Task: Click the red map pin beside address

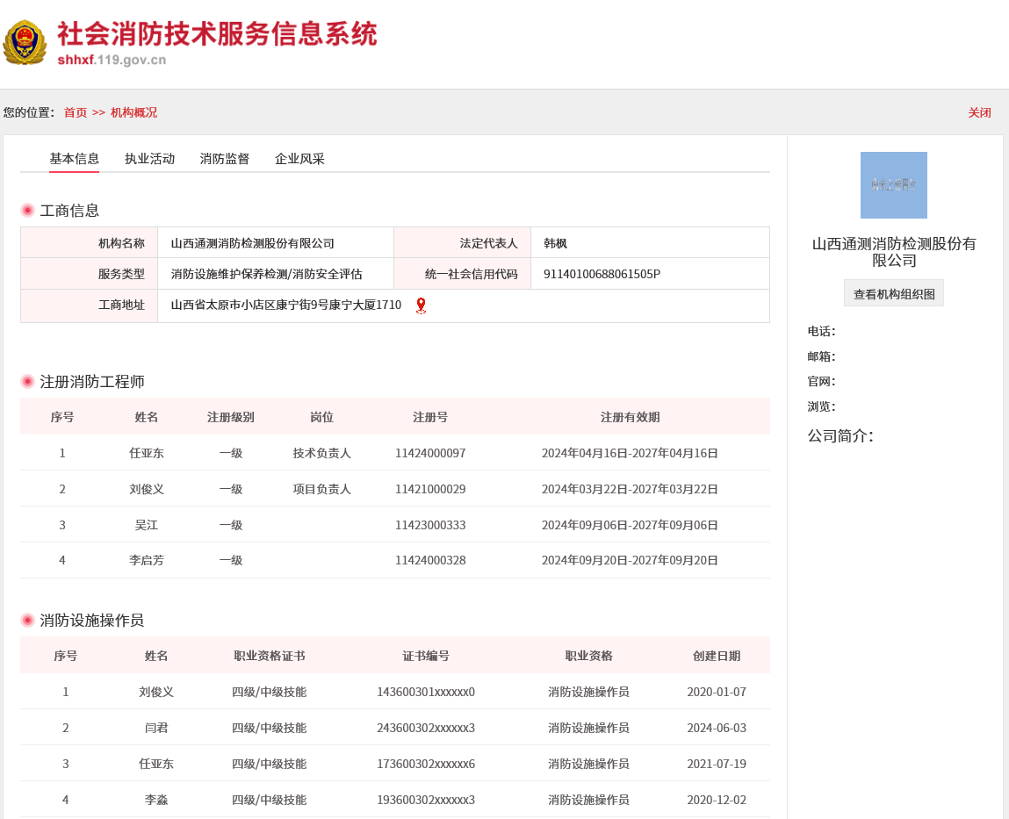Action: 421,305
